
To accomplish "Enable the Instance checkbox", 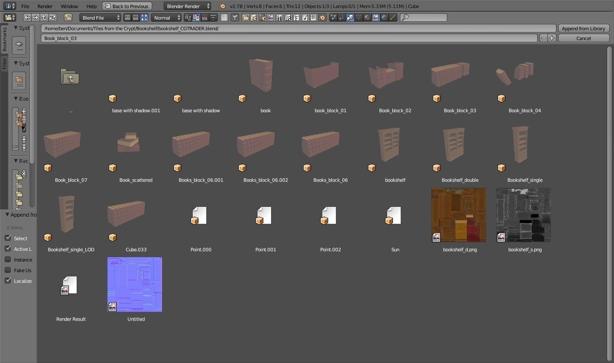I will pos(8,259).
